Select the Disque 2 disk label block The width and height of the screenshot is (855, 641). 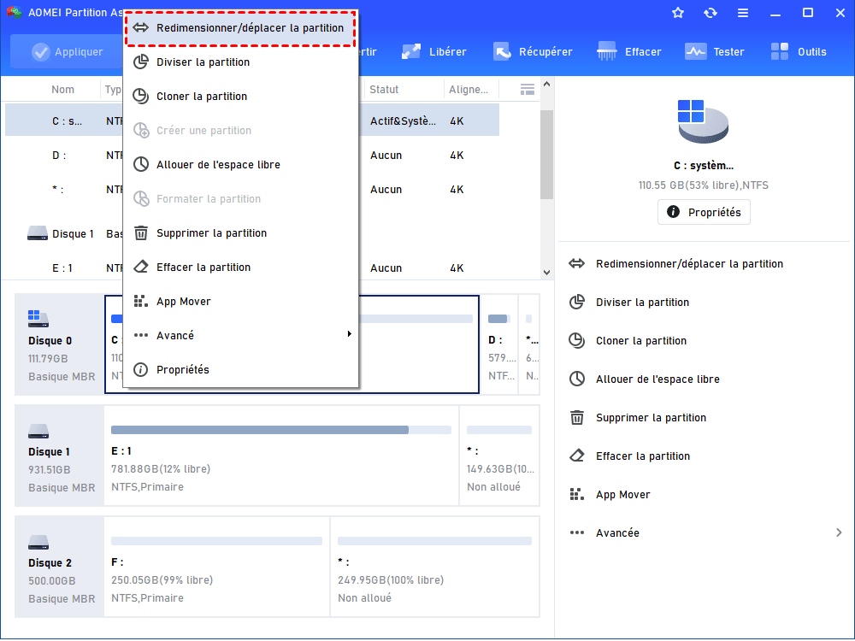click(x=60, y=567)
